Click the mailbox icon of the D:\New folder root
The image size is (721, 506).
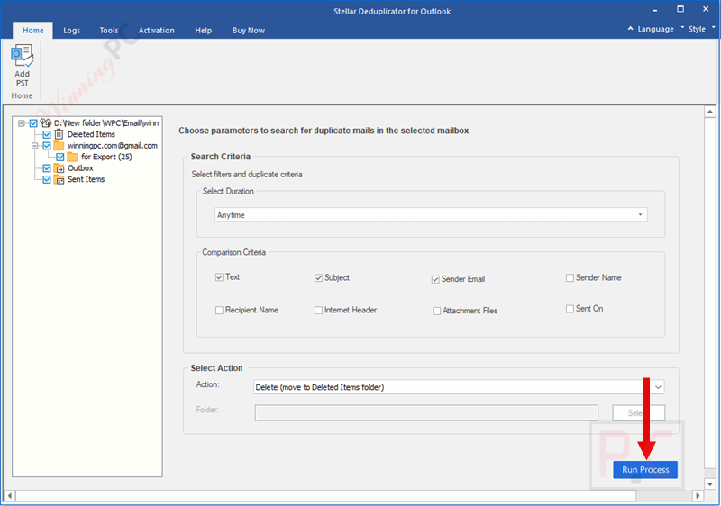(x=46, y=123)
